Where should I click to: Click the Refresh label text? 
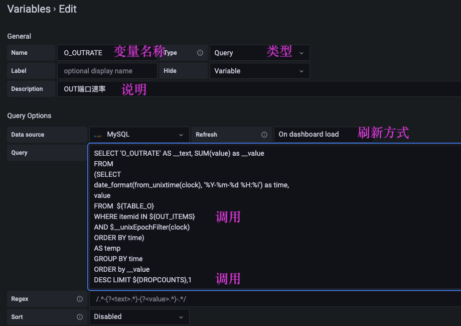(x=206, y=135)
